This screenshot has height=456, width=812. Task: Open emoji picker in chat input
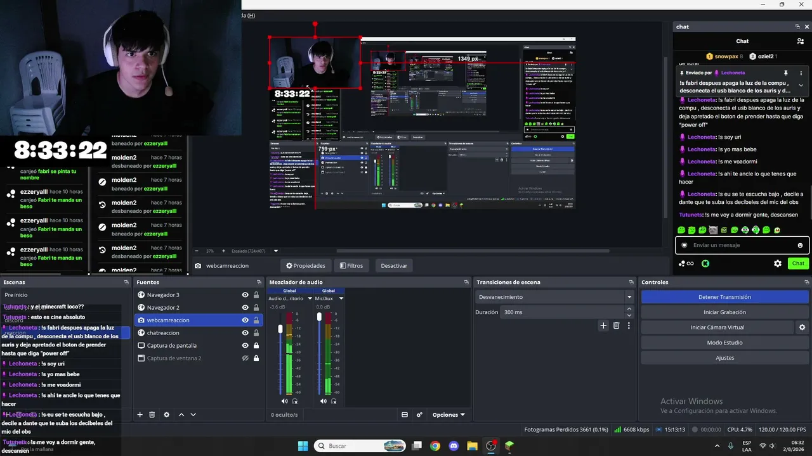click(800, 245)
